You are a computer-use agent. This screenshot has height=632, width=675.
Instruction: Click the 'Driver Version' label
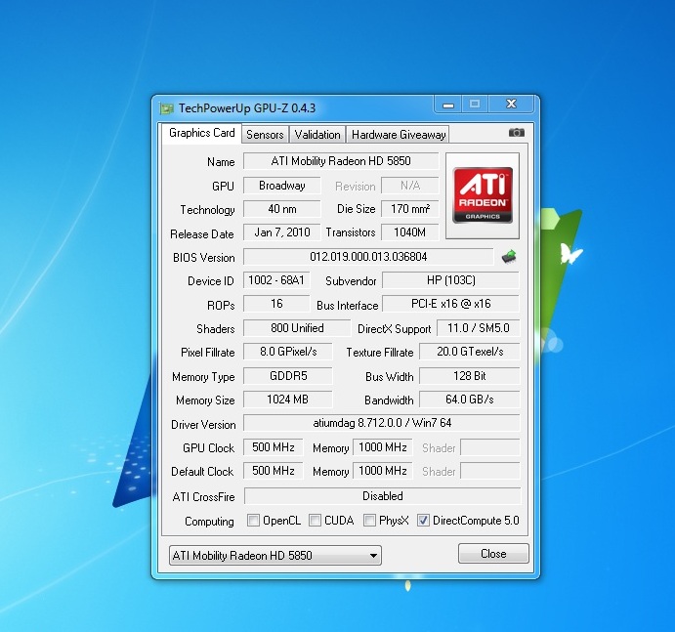[203, 425]
